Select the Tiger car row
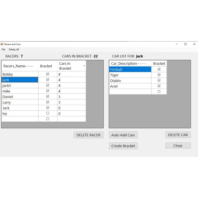This screenshot has height=198, width=198. click(130, 75)
